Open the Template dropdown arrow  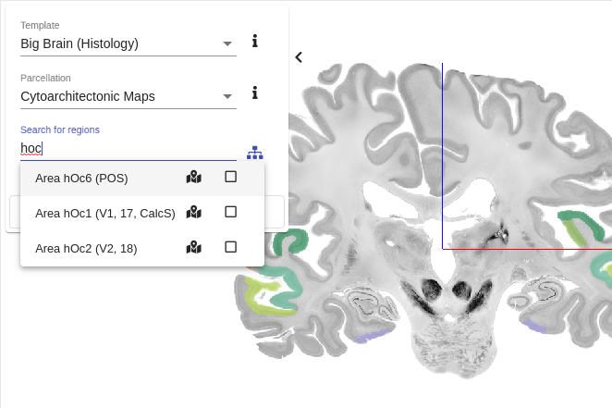pyautogui.click(x=227, y=43)
